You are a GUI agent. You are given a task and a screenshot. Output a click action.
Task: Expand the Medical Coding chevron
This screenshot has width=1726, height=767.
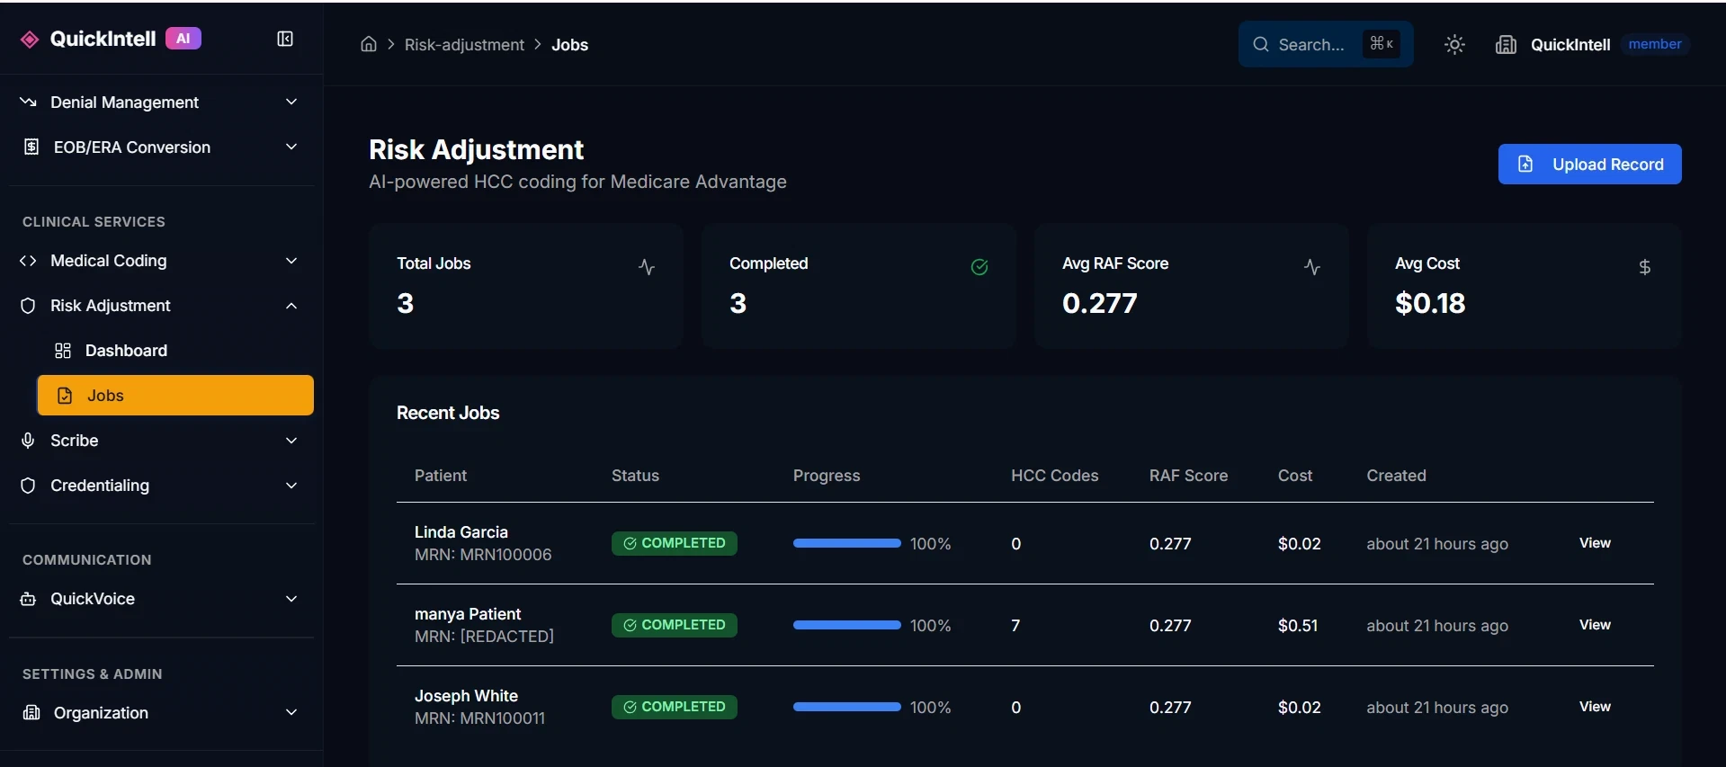[291, 261]
